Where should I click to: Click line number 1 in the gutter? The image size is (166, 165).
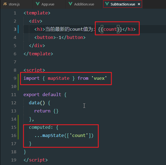(15, 13)
